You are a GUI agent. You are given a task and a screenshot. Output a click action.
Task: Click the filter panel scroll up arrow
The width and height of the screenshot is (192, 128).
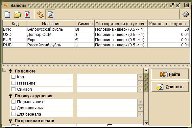tap(146, 71)
